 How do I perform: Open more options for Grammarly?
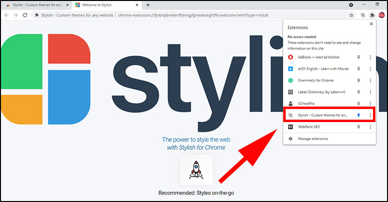pyautogui.click(x=370, y=80)
